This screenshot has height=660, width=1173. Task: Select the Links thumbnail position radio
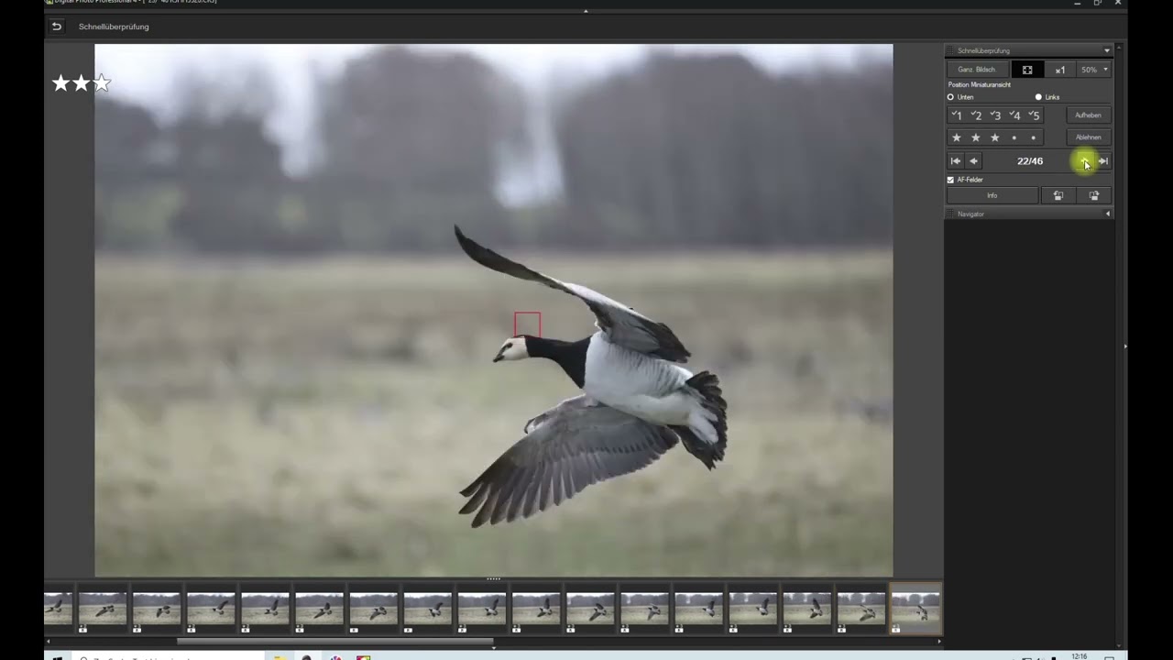coord(1038,97)
